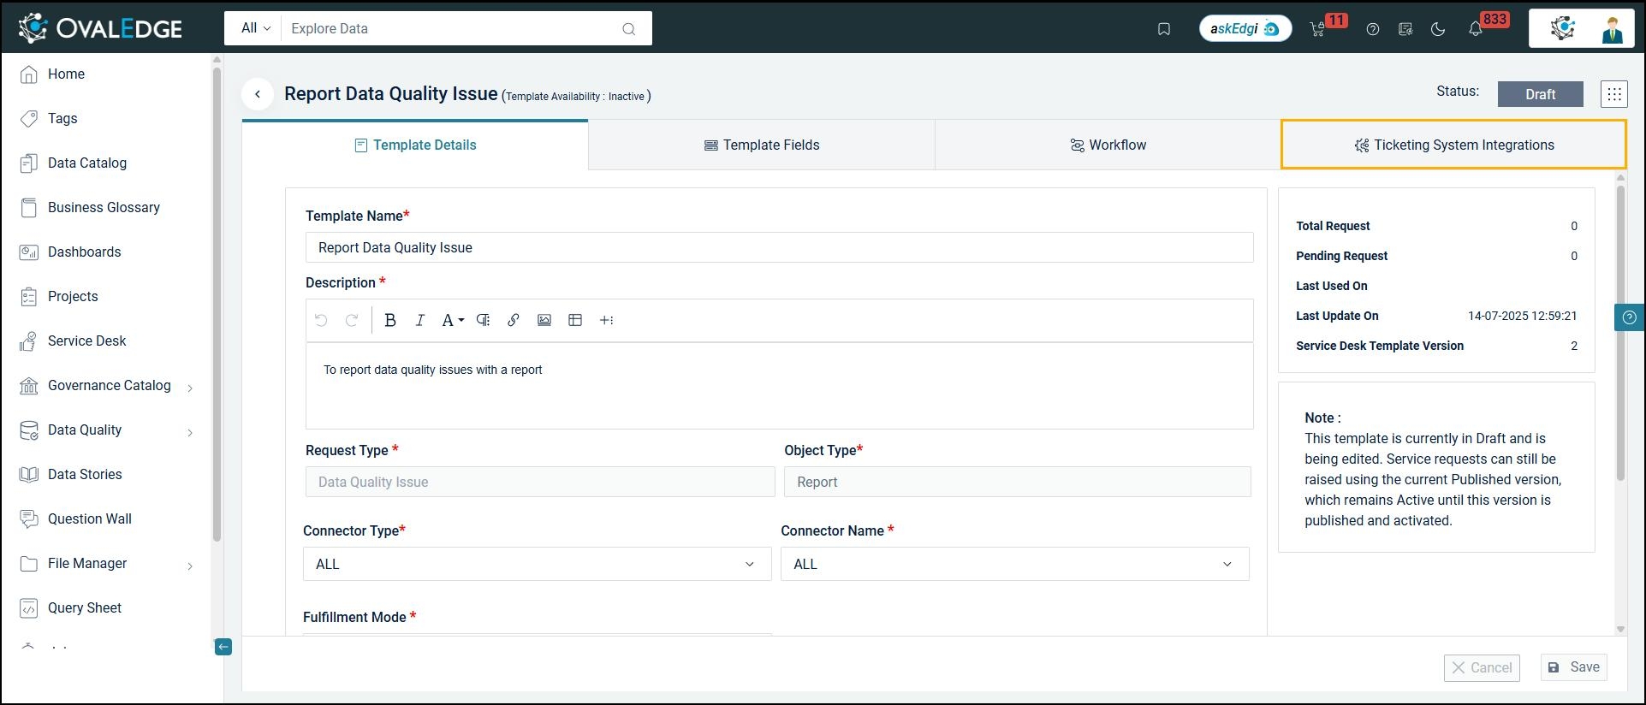This screenshot has width=1646, height=705.
Task: Open the Connector Name dropdown
Action: click(x=1014, y=564)
